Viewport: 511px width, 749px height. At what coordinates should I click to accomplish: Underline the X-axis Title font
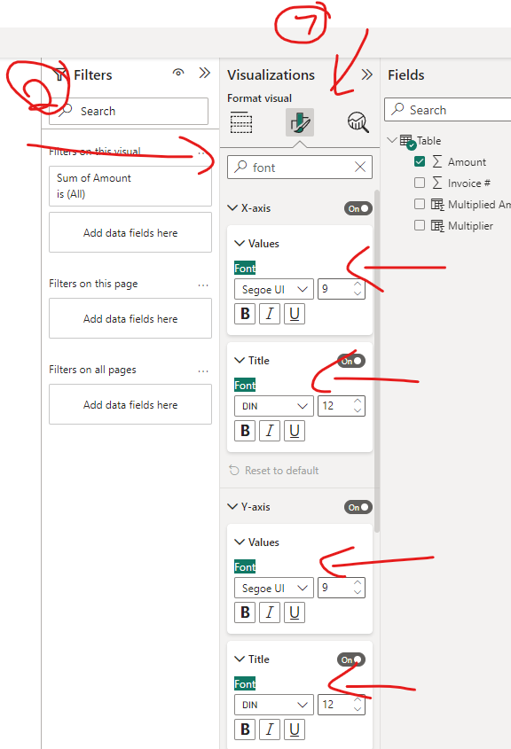click(x=295, y=431)
